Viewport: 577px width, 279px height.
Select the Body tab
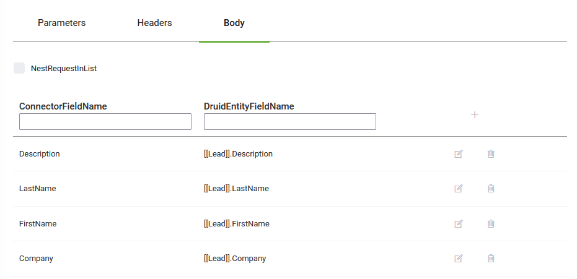234,23
